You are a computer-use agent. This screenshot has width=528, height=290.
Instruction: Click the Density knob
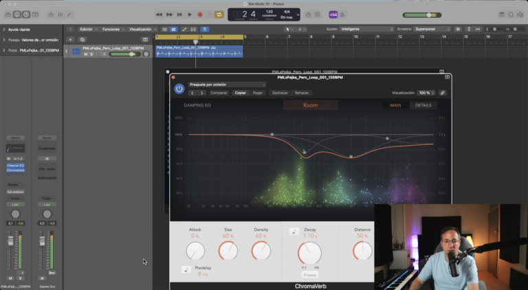[261, 251]
